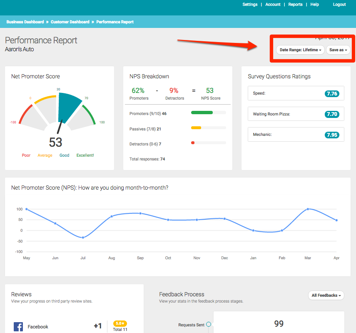This screenshot has height=333, width=356.
Task: Click the Requests Sent circle marker
Action: [209, 324]
